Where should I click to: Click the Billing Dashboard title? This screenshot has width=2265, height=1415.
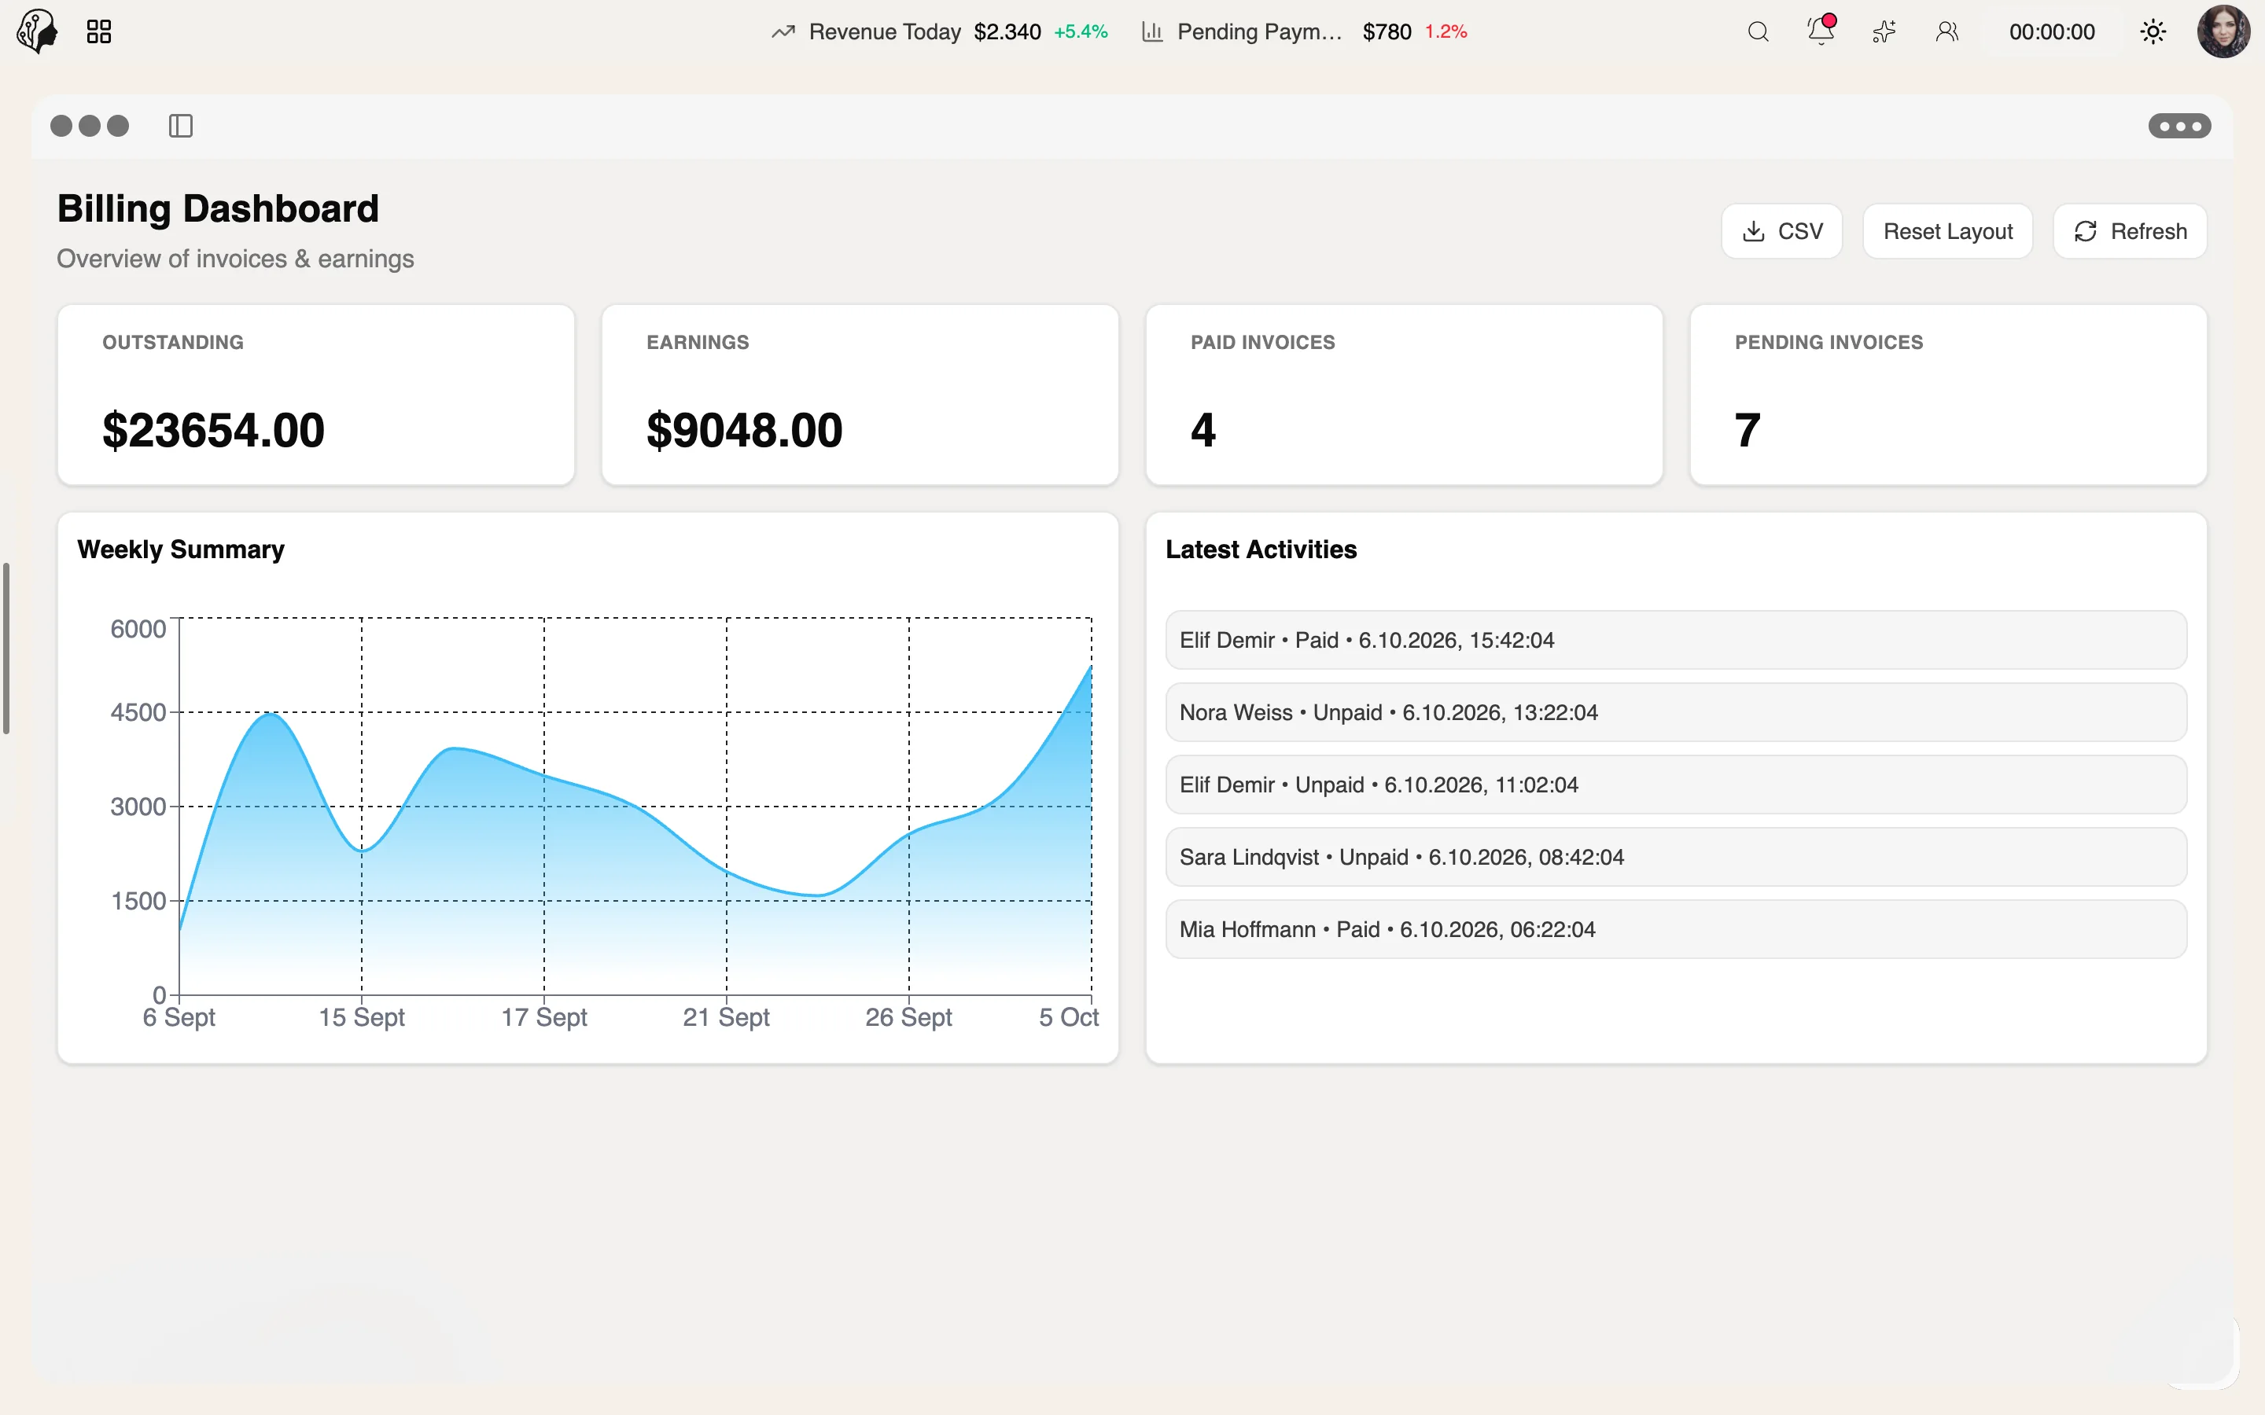(218, 208)
